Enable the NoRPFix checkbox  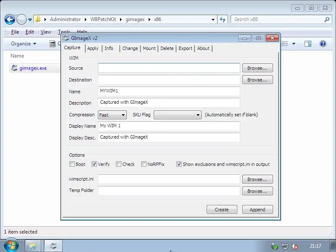144,164
